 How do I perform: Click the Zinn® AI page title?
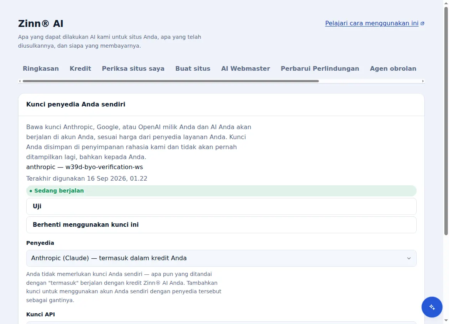click(41, 23)
